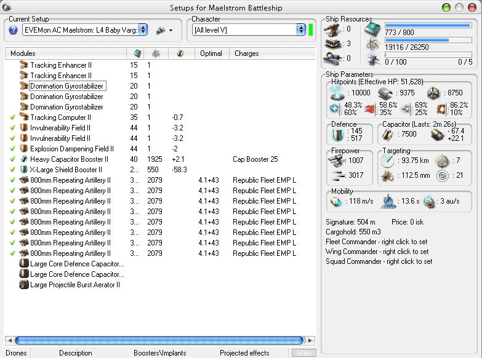Click the armor hitpoints icon

pyautogui.click(x=385, y=93)
